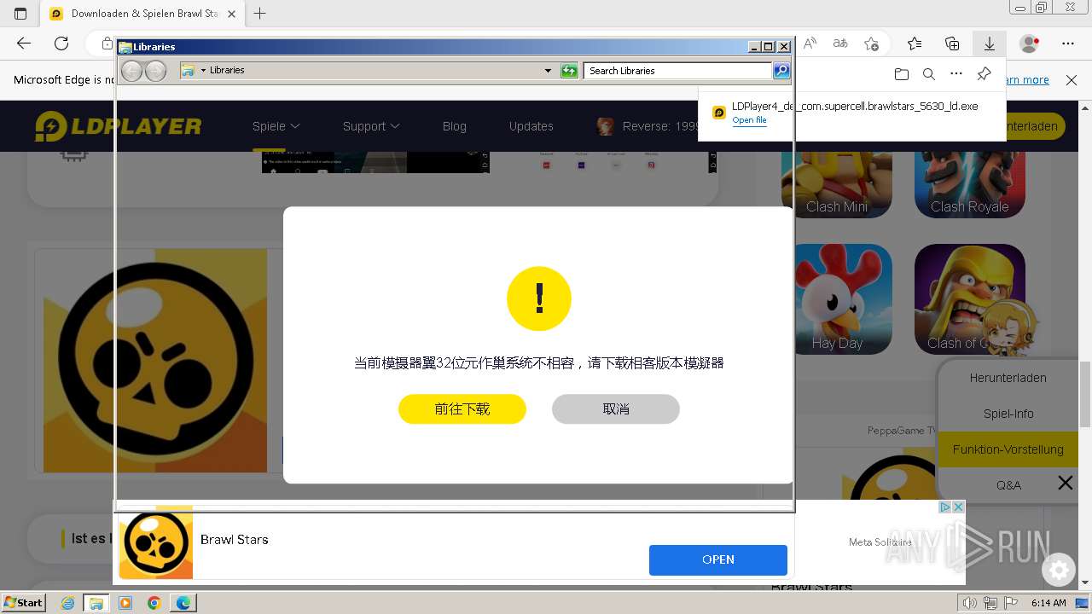Select Herunterladen side menu item
This screenshot has height=614, width=1092.
click(x=1008, y=378)
